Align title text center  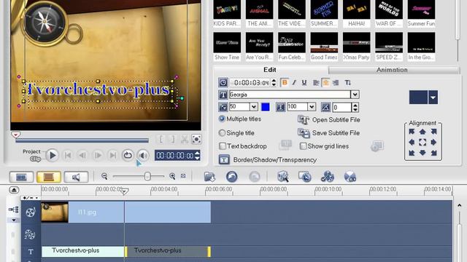click(325, 82)
